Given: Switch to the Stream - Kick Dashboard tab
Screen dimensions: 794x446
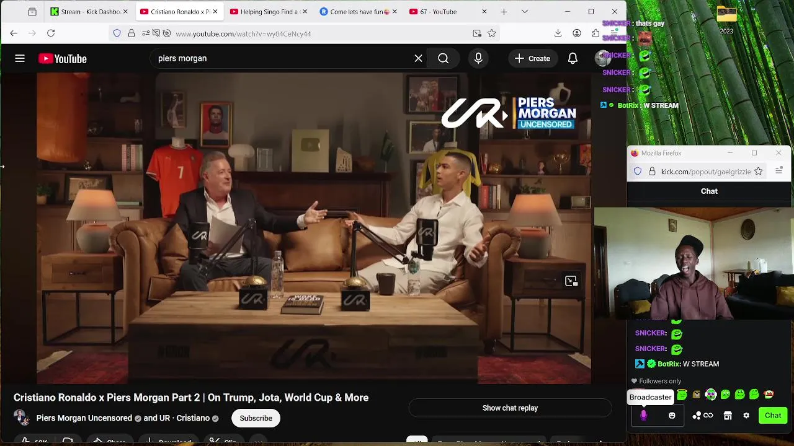Looking at the screenshot, I should pyautogui.click(x=89, y=12).
